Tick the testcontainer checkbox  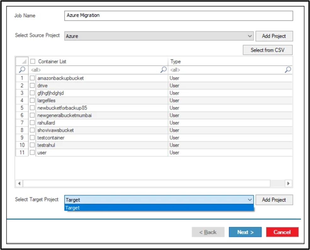(32, 137)
